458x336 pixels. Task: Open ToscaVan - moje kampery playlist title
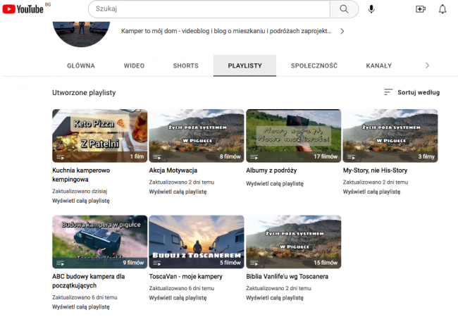coord(185,277)
